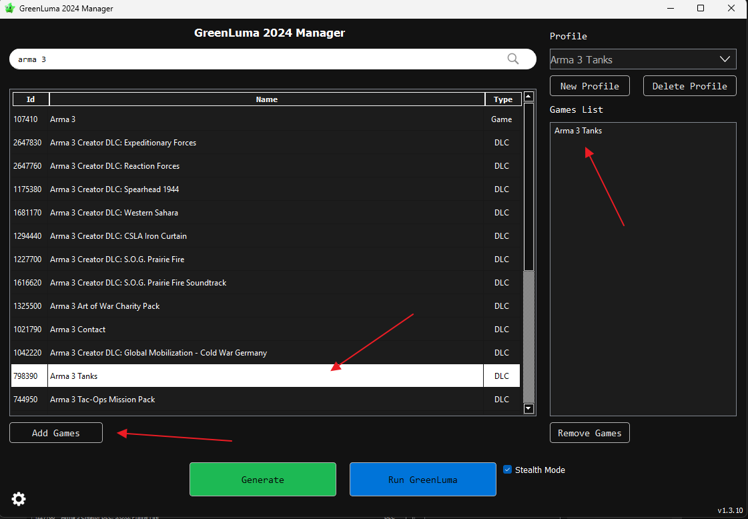
Task: Sort the table by Name column header
Action: 266,99
